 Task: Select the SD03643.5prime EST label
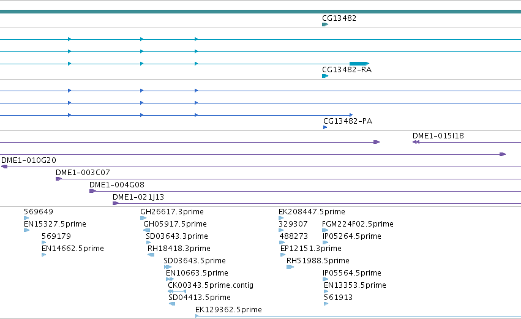click(x=194, y=261)
